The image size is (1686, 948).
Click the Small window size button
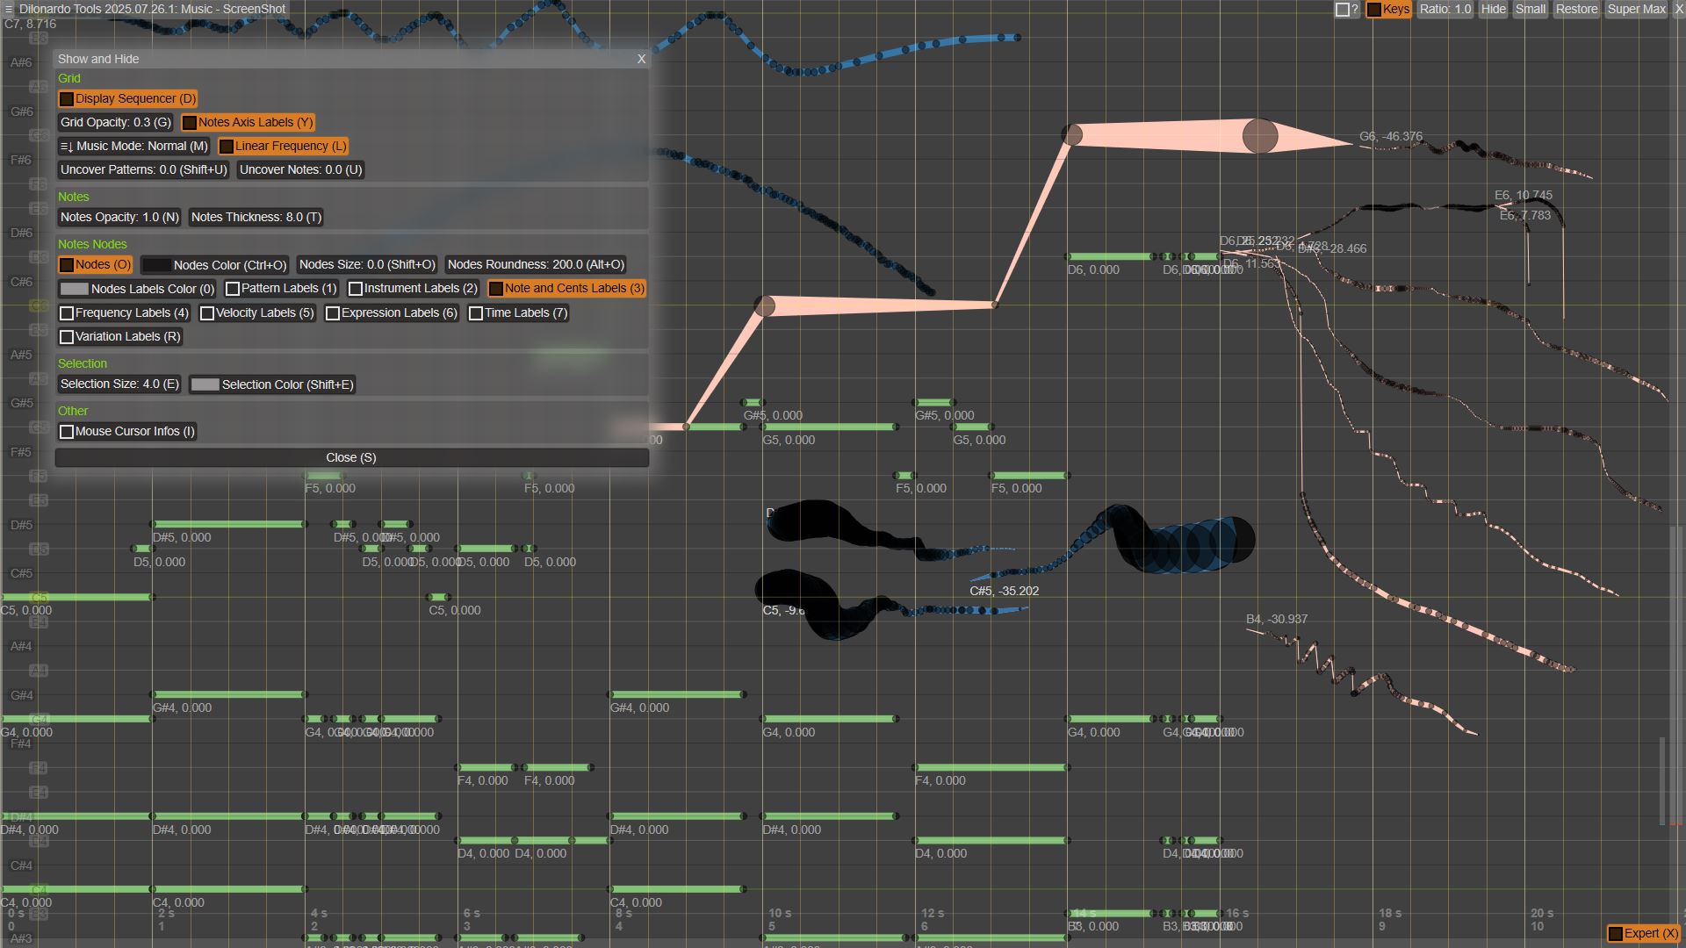point(1530,10)
